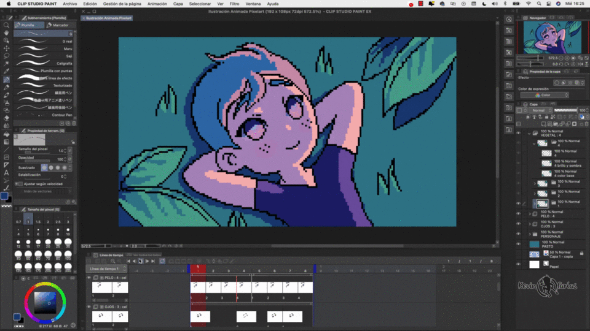Hide the Papel layer

(519, 265)
